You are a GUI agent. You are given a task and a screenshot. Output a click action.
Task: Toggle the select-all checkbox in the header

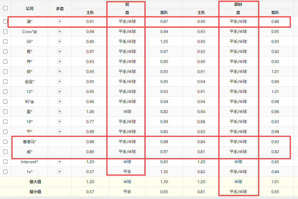5,8
